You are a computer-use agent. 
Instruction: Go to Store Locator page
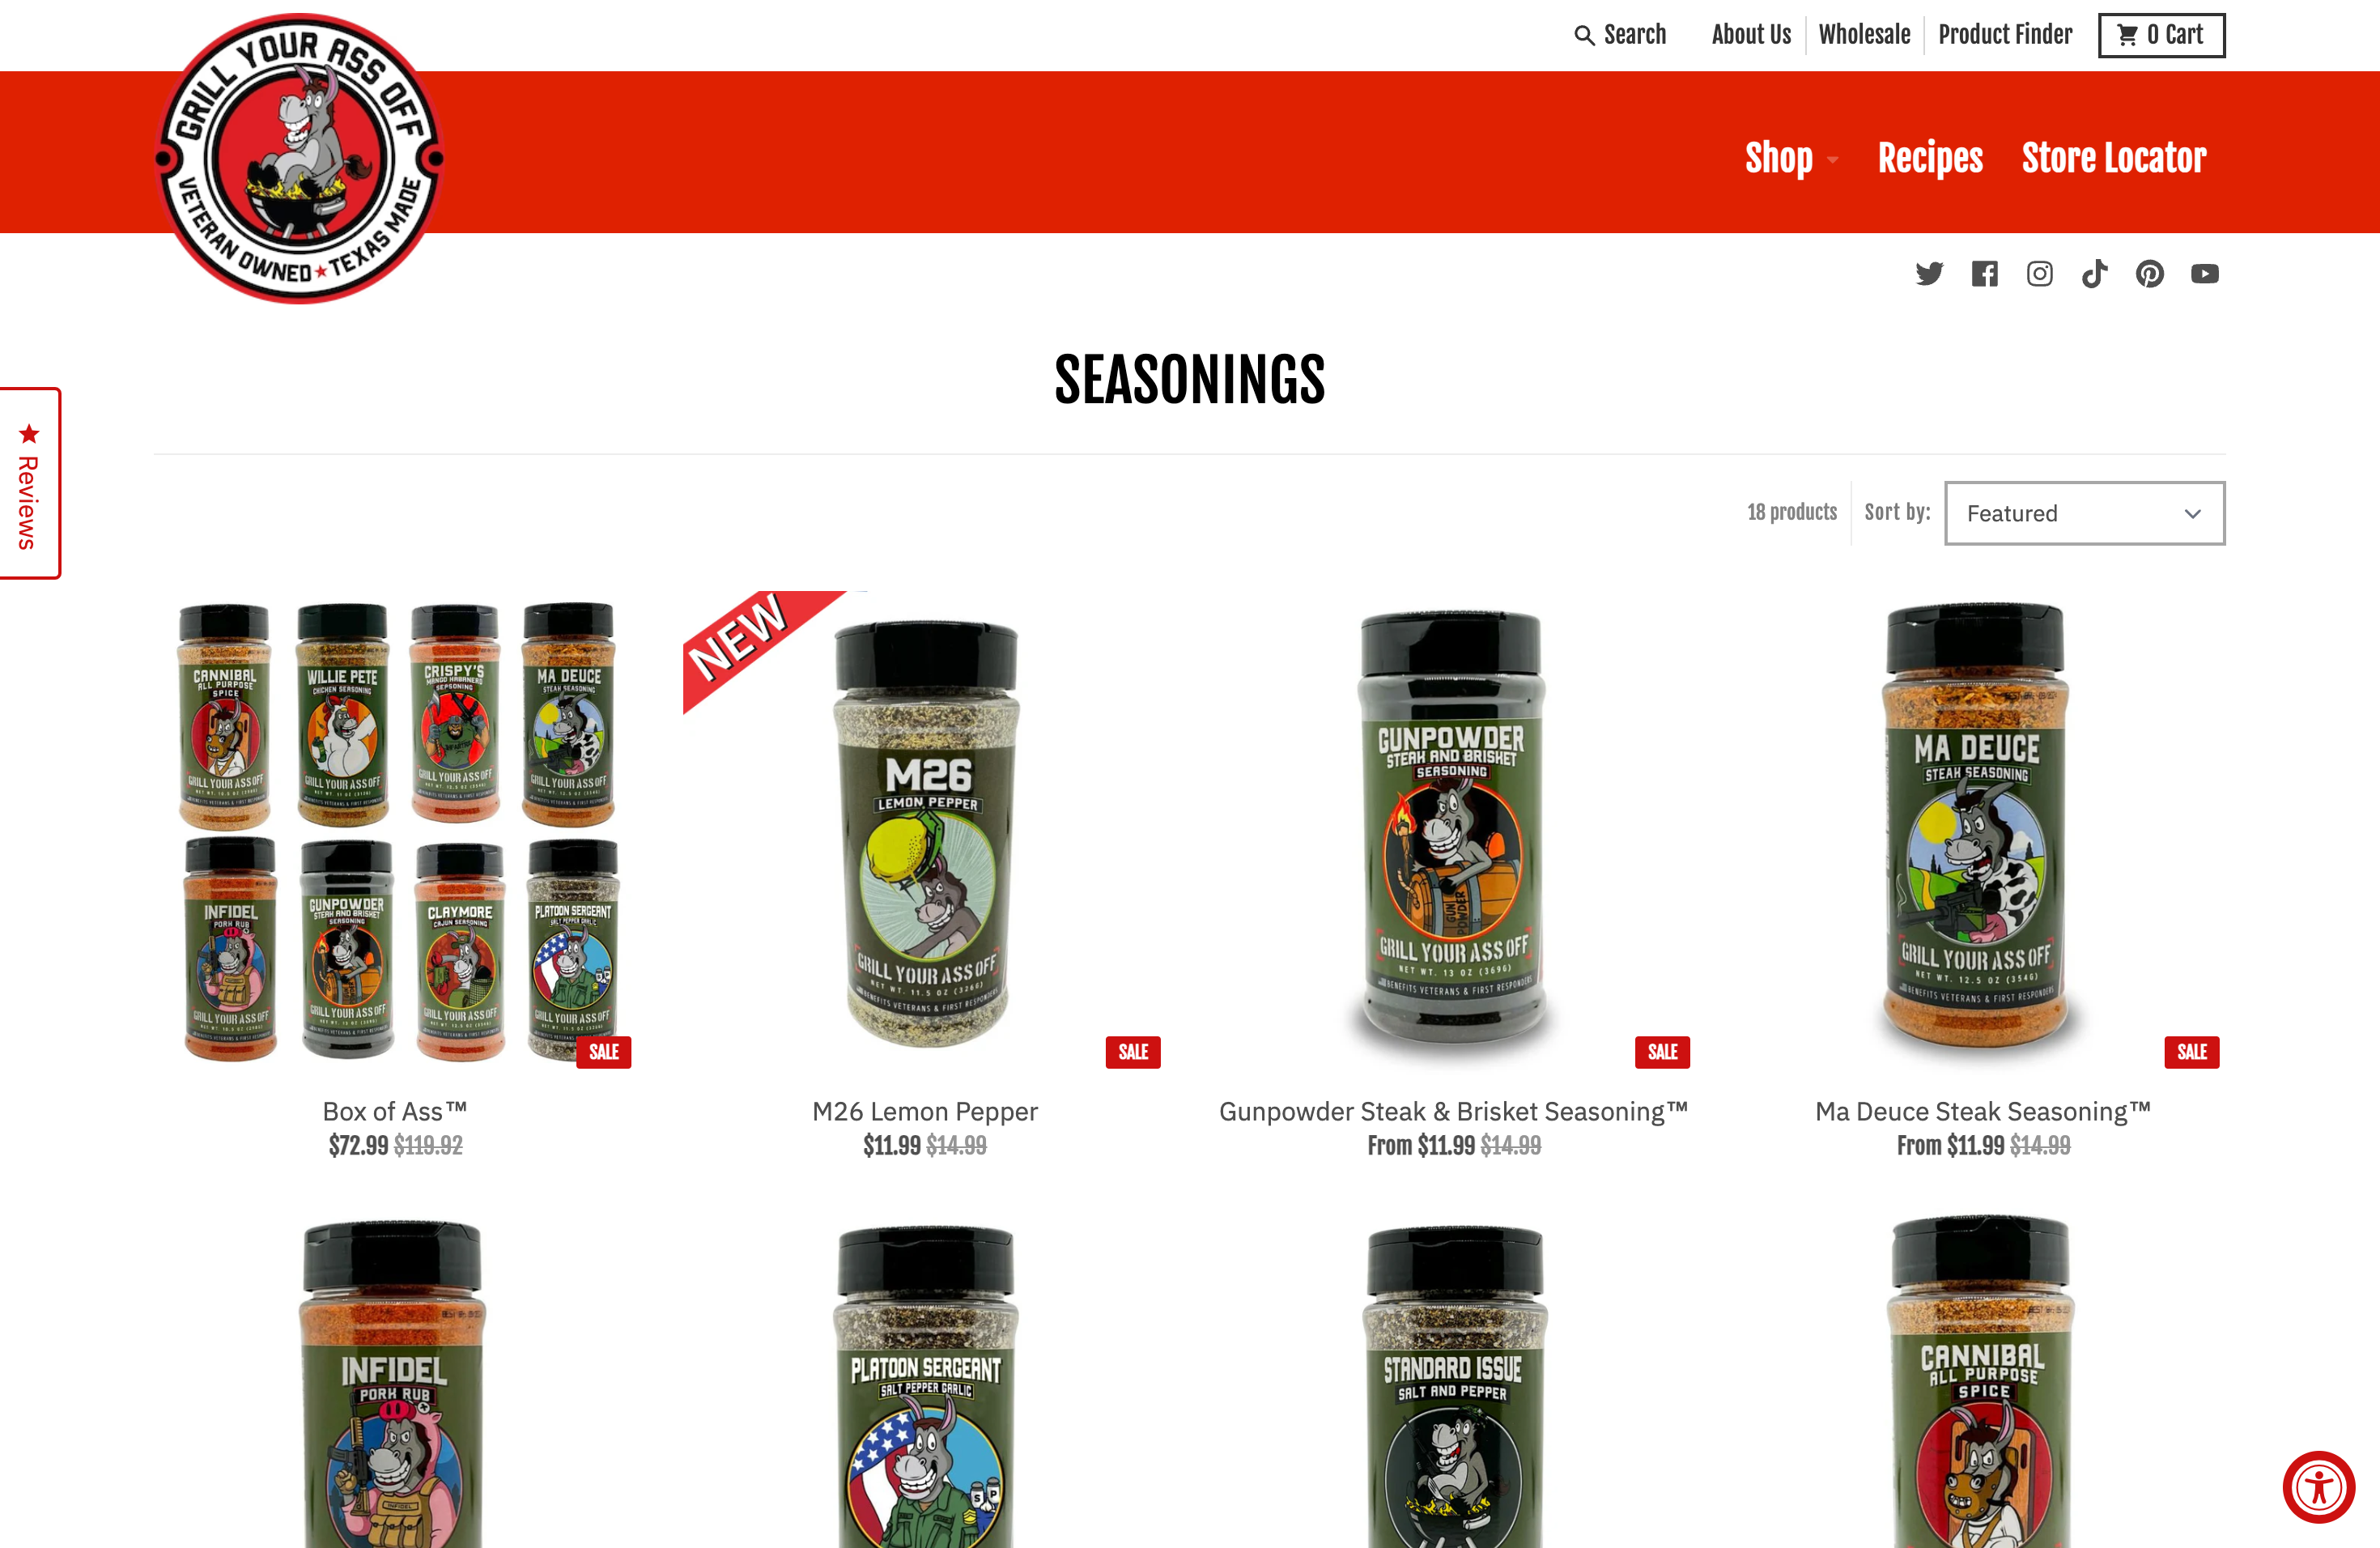[2114, 158]
